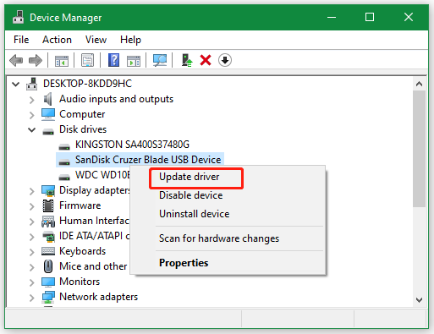The width and height of the screenshot is (434, 334).
Task: Click the scrollbar down arrow
Action: (x=419, y=300)
